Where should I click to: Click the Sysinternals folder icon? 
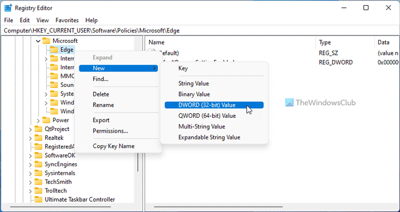point(38,173)
